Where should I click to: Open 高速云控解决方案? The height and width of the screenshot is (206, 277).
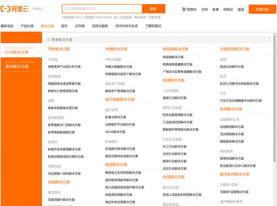232,67
